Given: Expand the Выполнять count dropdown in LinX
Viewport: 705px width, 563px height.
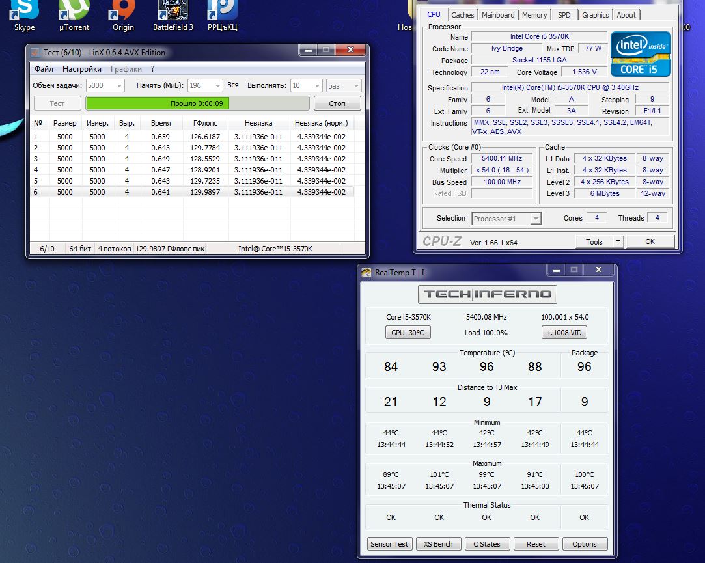Looking at the screenshot, I should (x=318, y=85).
